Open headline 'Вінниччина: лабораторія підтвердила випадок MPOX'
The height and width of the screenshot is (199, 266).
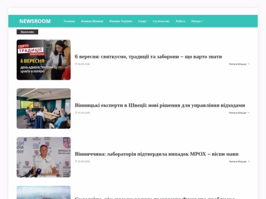157,154
